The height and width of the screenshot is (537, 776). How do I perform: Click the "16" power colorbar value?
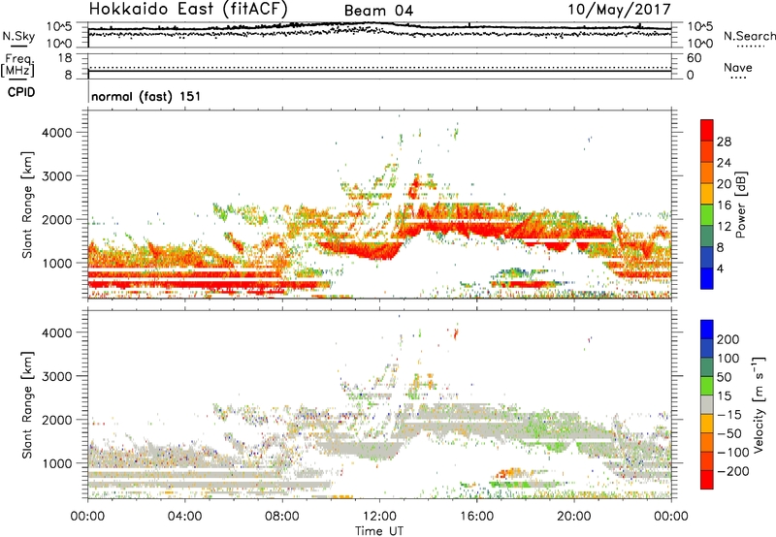[x=724, y=205]
